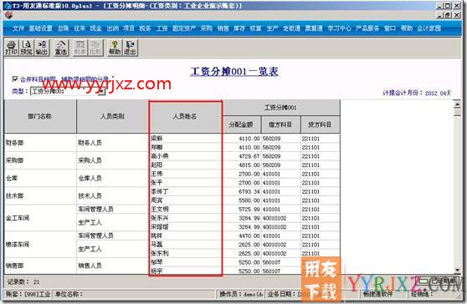Open 预览 print preview from toolbar
The width and height of the screenshot is (467, 304).
(x=27, y=48)
